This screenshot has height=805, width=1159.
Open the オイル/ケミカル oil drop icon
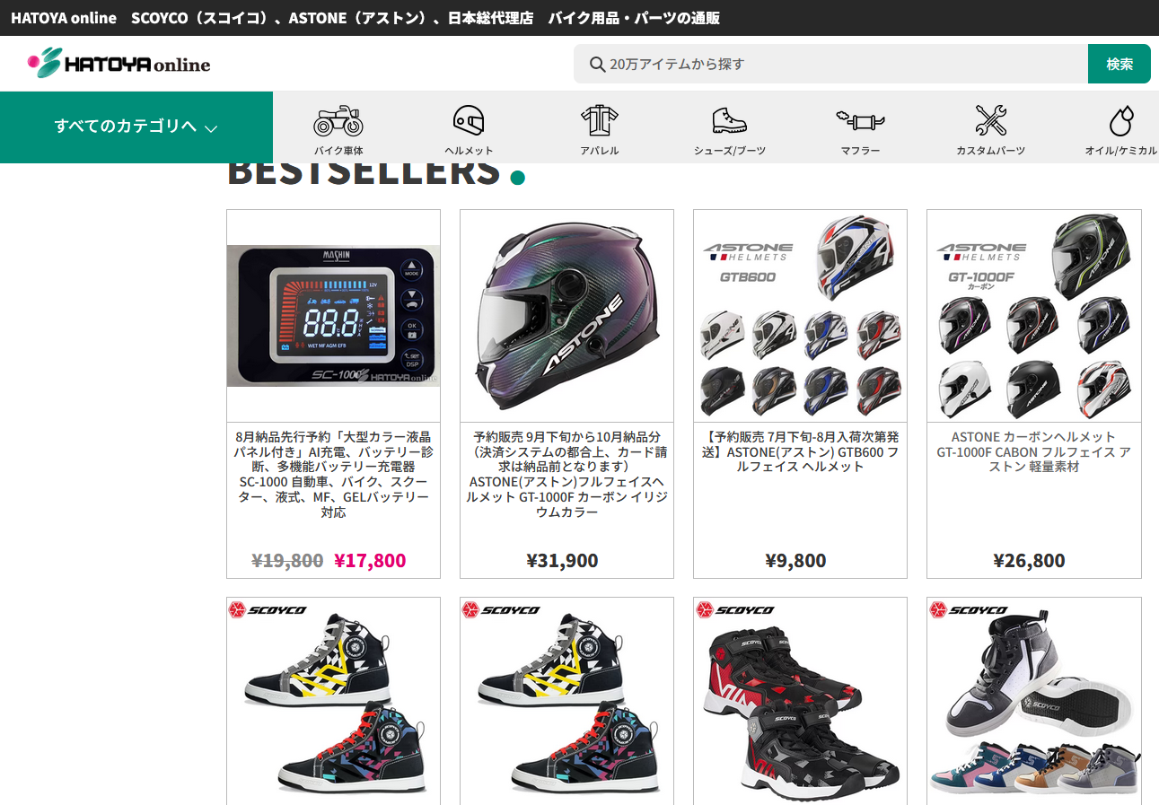point(1121,120)
